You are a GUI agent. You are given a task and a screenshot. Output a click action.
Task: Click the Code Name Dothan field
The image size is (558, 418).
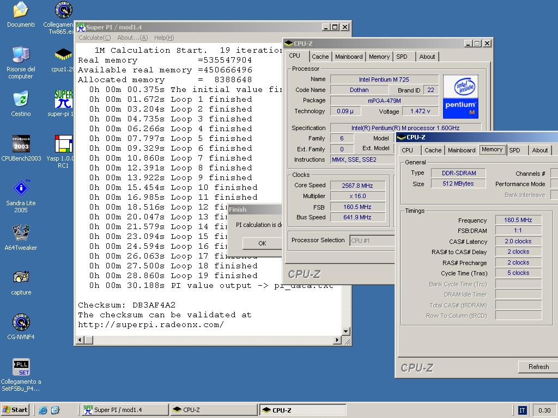pyautogui.click(x=360, y=90)
